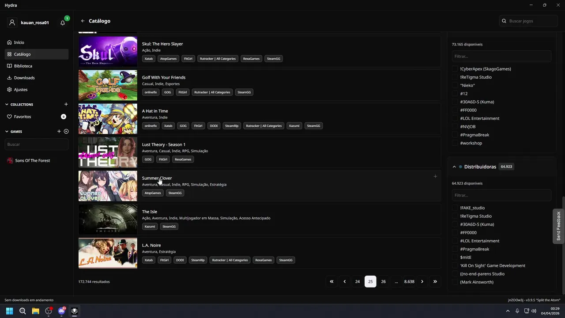Open the Biblioteca sidebar page
Screen dimensions: 565x318
[x=36, y=66]
